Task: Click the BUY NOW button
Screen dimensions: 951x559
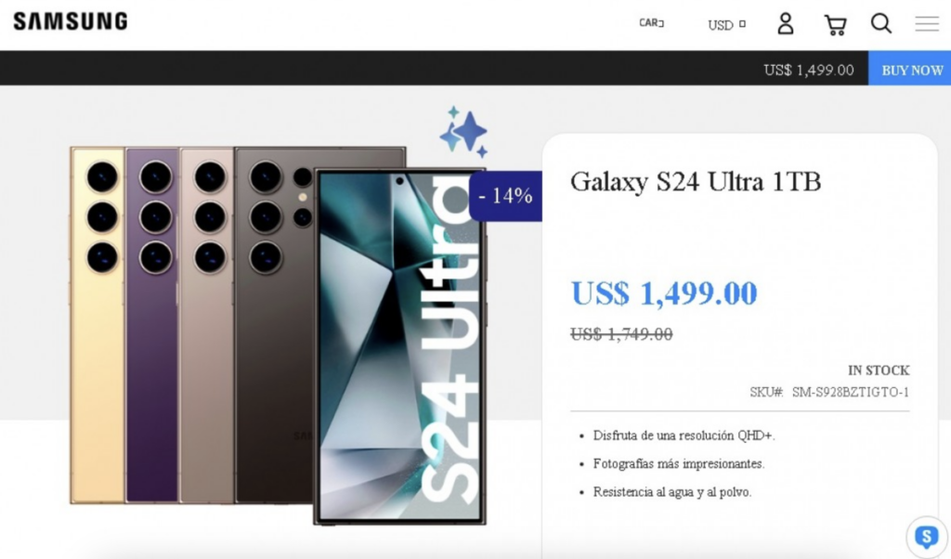Action: 911,70
